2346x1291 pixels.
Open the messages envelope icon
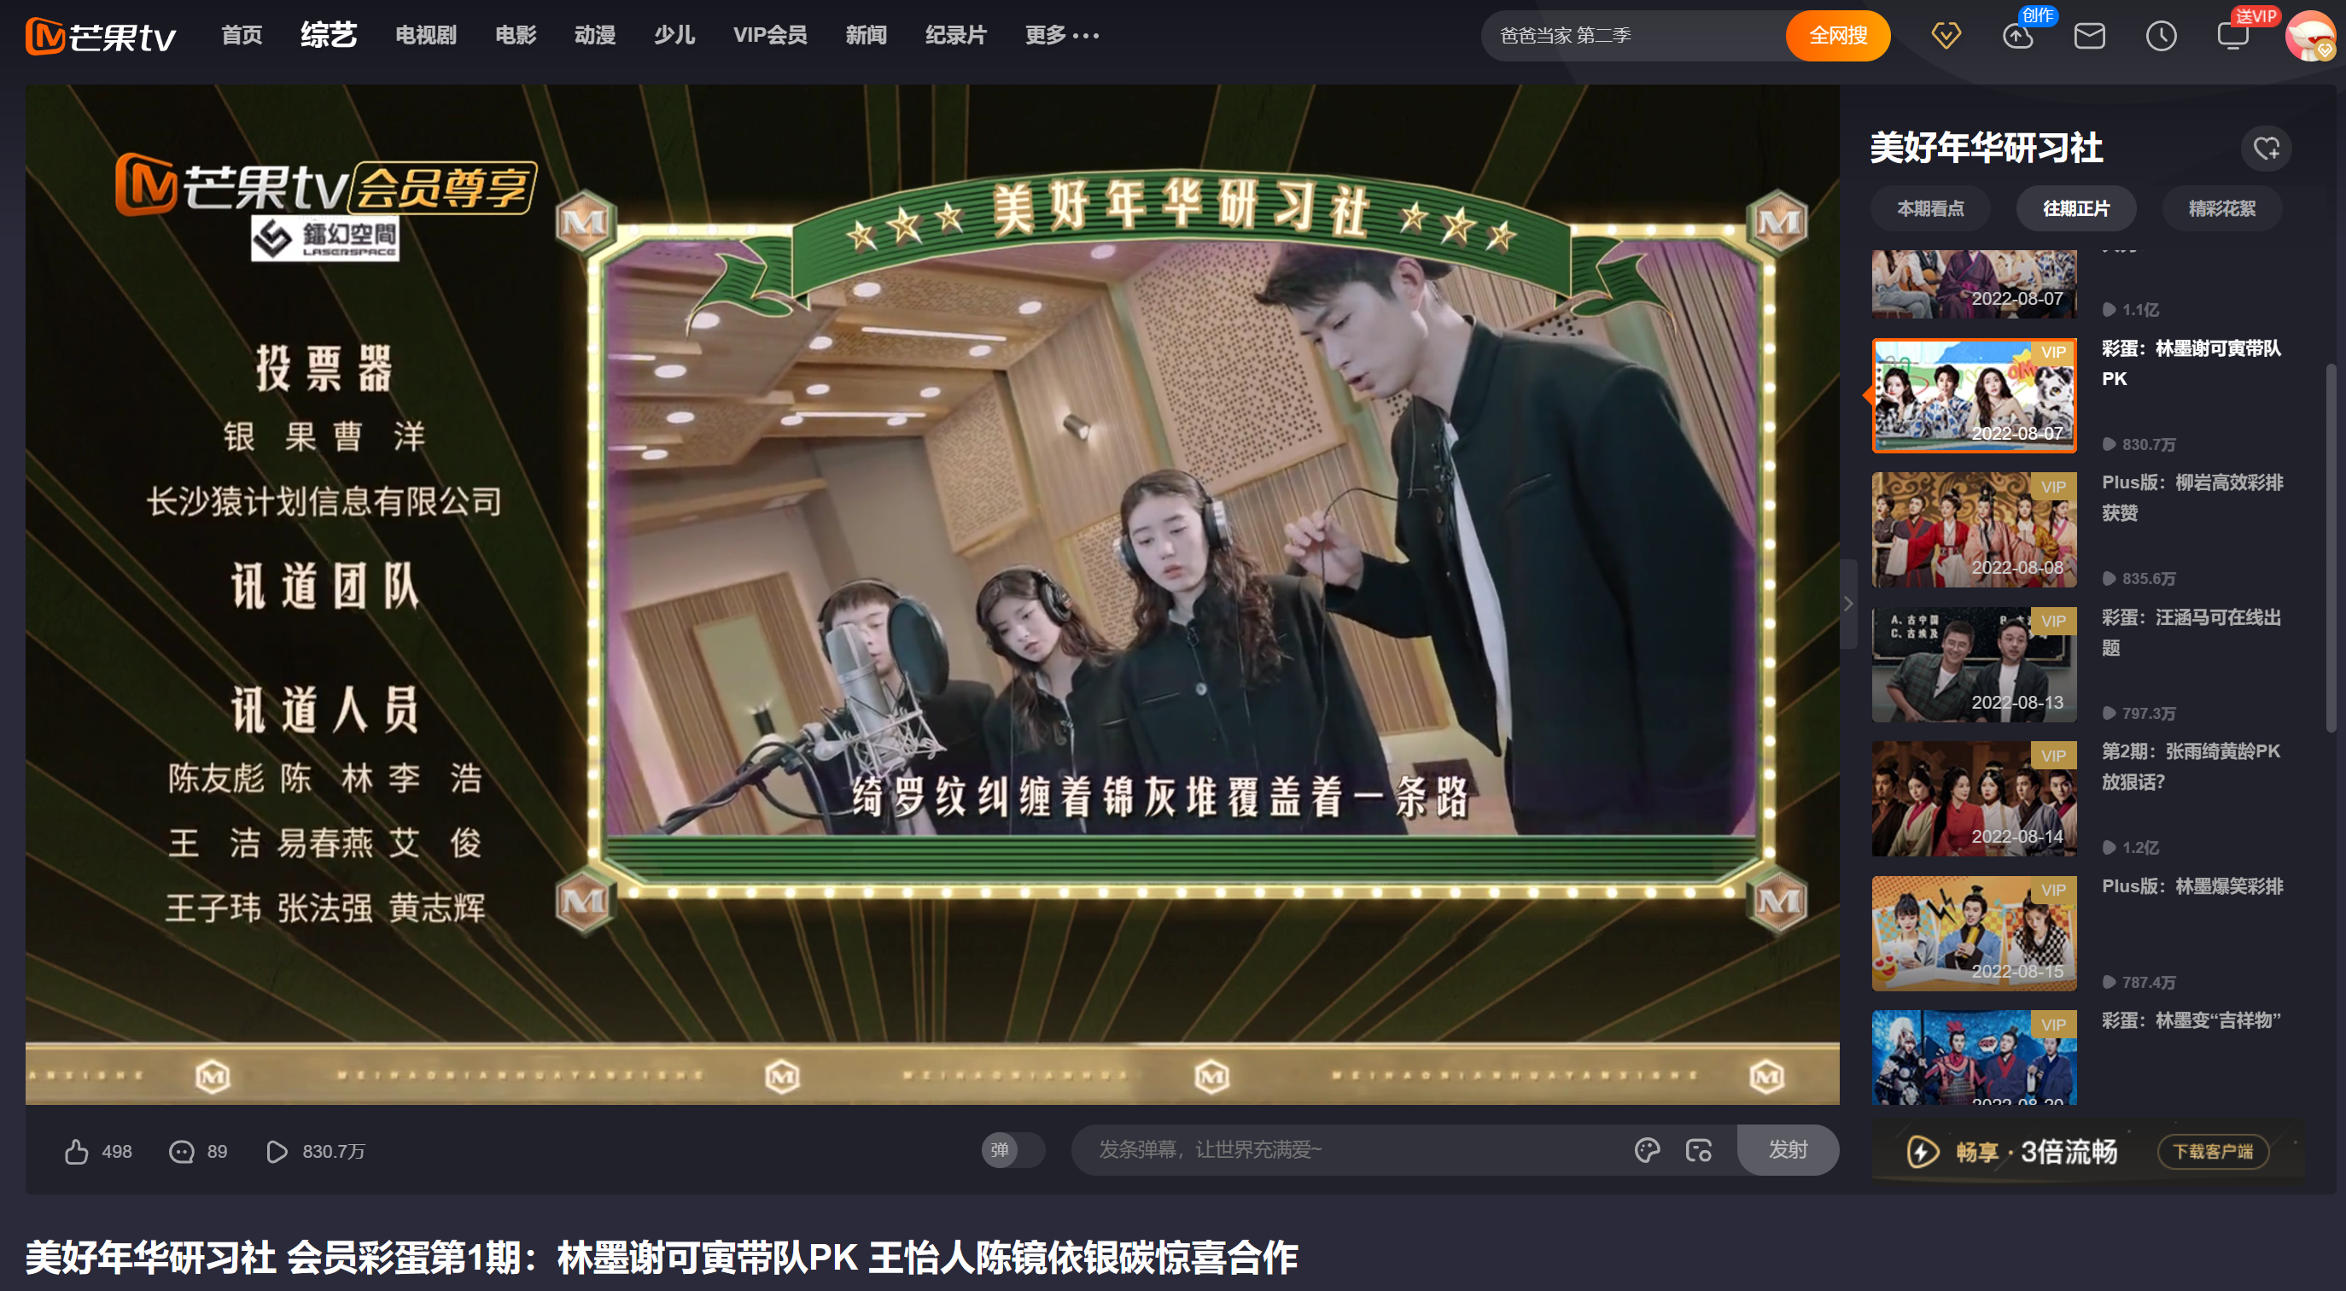[x=2089, y=36]
